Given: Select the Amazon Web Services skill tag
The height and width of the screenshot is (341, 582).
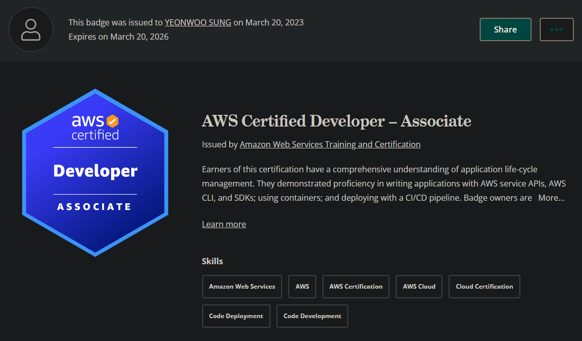Looking at the screenshot, I should (x=242, y=287).
